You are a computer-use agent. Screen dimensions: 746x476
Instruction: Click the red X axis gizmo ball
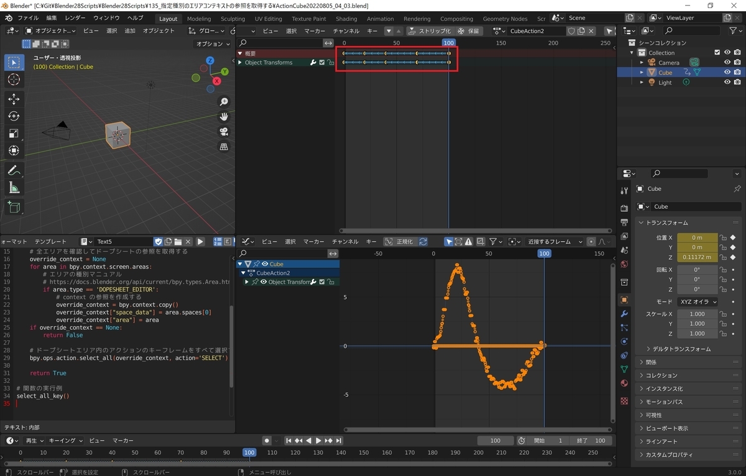pyautogui.click(x=216, y=81)
